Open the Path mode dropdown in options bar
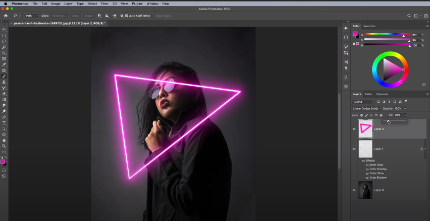The width and height of the screenshot is (430, 221). (x=32, y=16)
